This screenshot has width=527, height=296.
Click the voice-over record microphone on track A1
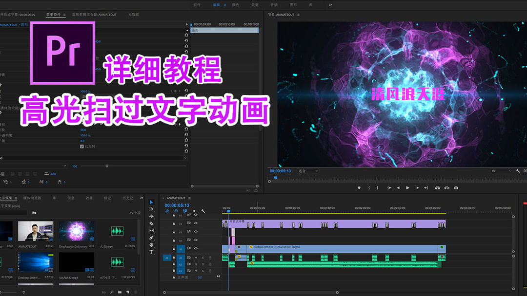(x=210, y=258)
